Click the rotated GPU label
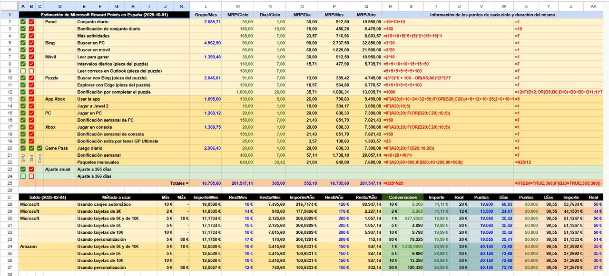Image resolution: width=609 pixels, height=276 pixels. (x=23, y=159)
